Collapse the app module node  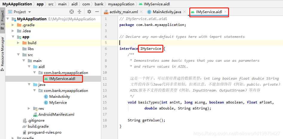point(13,37)
